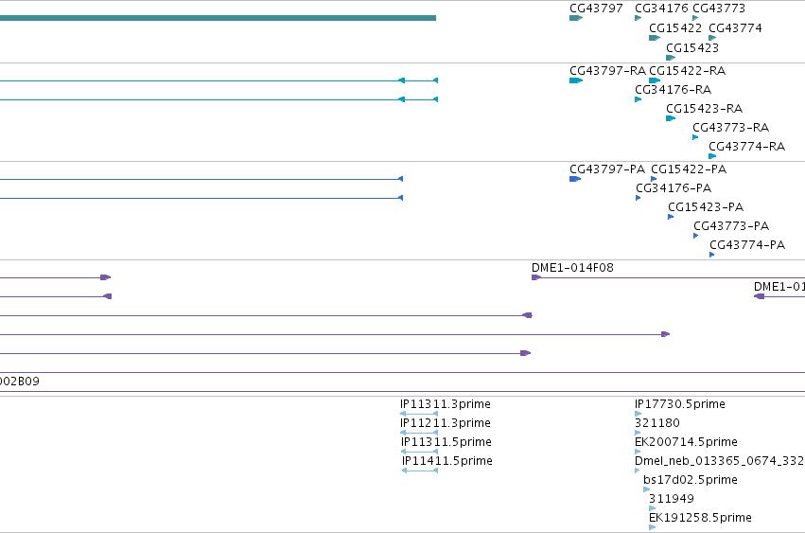Select the IP11311.3prime EST label
The width and height of the screenshot is (805, 533).
[x=446, y=404]
